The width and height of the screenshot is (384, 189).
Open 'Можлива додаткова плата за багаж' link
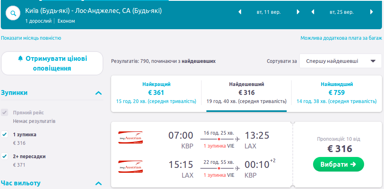pyautogui.click(x=341, y=38)
